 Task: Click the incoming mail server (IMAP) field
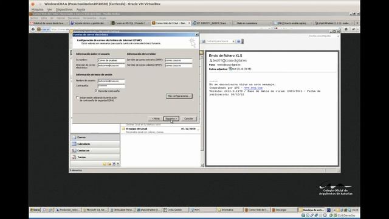coord(179,60)
